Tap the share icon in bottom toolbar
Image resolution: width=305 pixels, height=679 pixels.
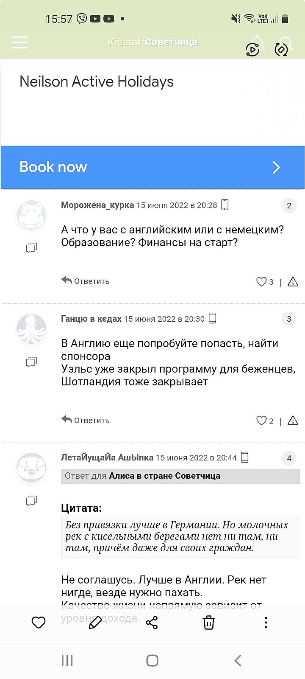pyautogui.click(x=152, y=623)
